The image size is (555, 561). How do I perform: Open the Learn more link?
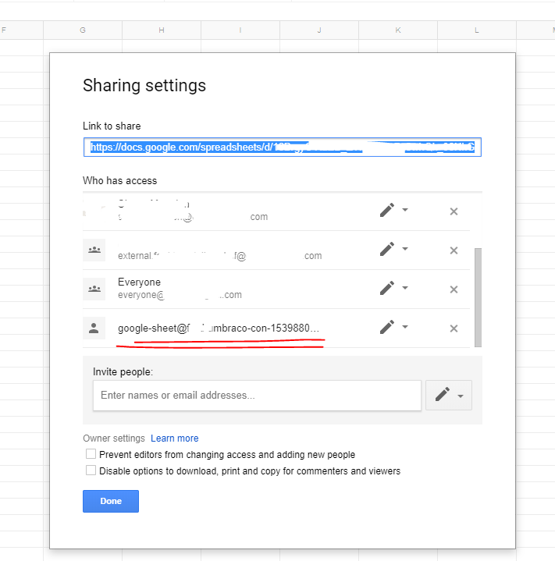pyautogui.click(x=175, y=439)
